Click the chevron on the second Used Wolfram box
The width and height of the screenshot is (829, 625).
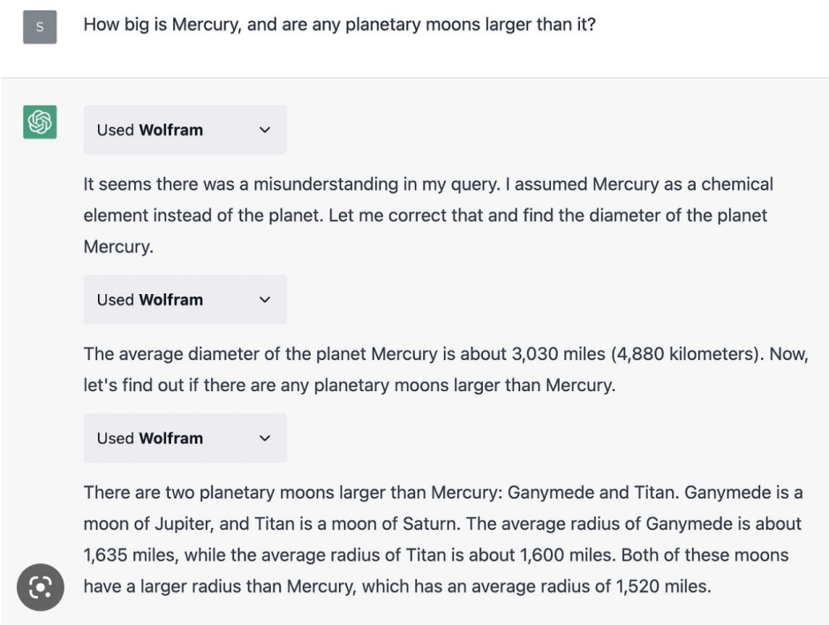tap(265, 300)
